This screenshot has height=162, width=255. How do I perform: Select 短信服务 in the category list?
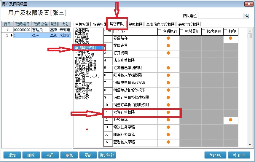[x=82, y=97]
